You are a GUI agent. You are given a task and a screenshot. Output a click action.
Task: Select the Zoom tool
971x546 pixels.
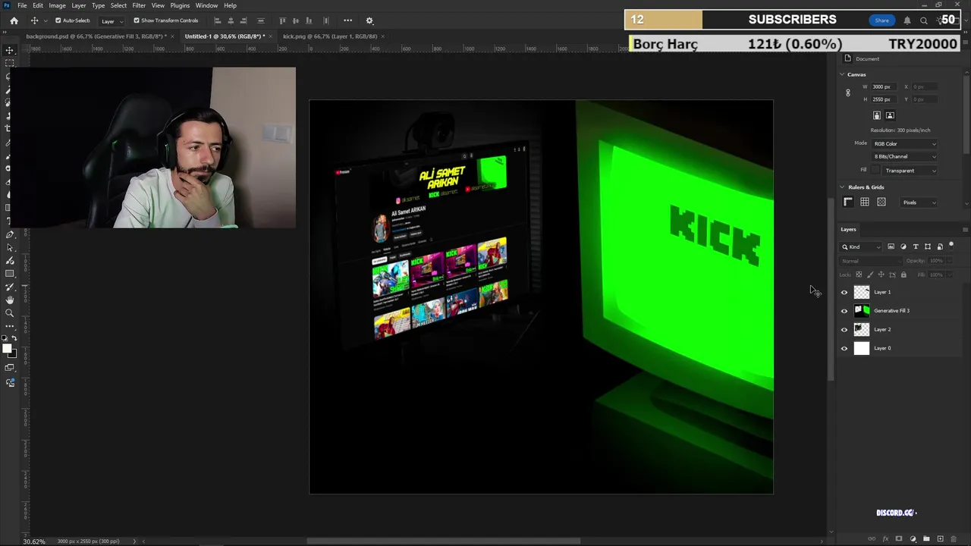pos(10,313)
